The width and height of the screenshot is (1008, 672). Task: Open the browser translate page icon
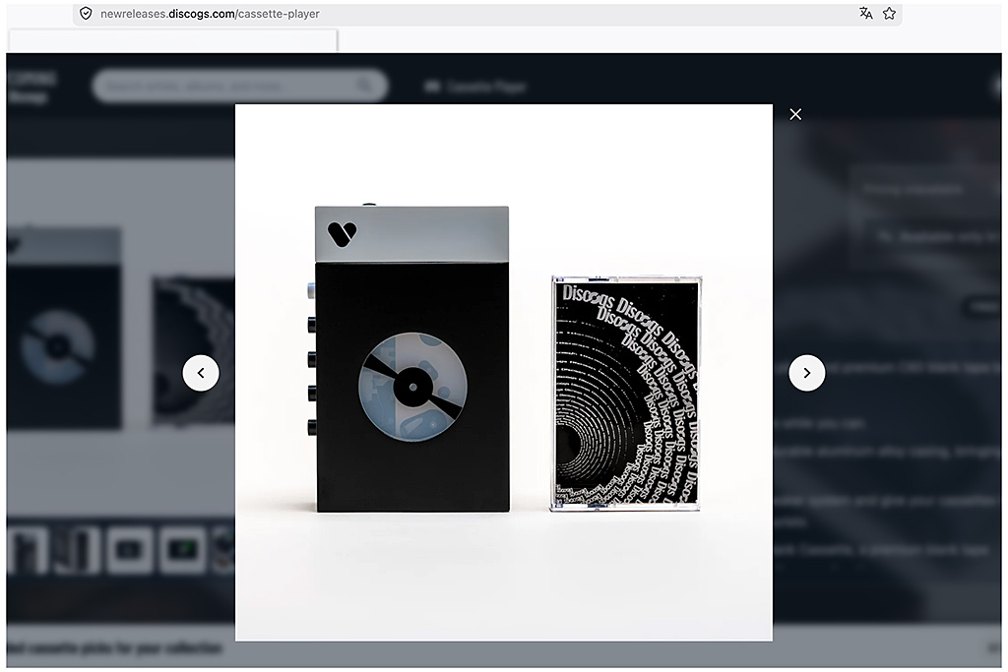point(866,14)
